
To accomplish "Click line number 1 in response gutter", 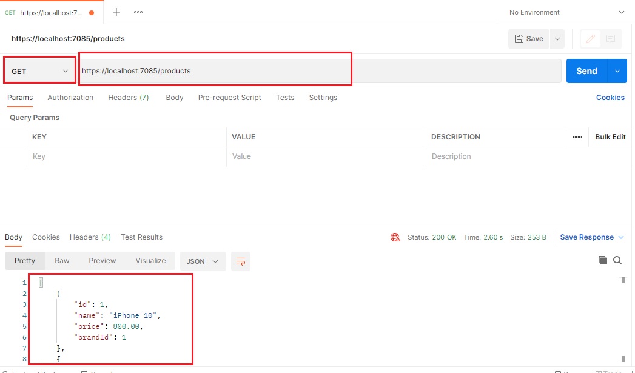I will [24, 283].
